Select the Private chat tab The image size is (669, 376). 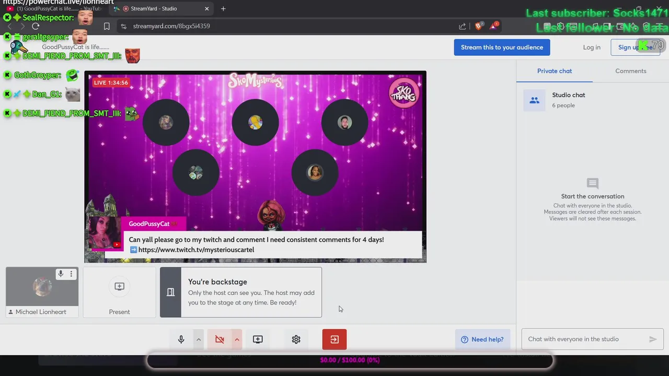click(x=555, y=71)
